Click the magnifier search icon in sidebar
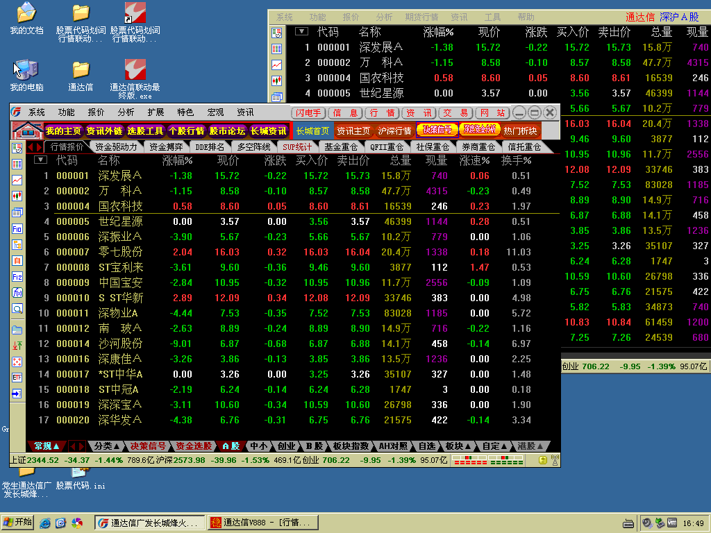The image size is (711, 533). (17, 309)
